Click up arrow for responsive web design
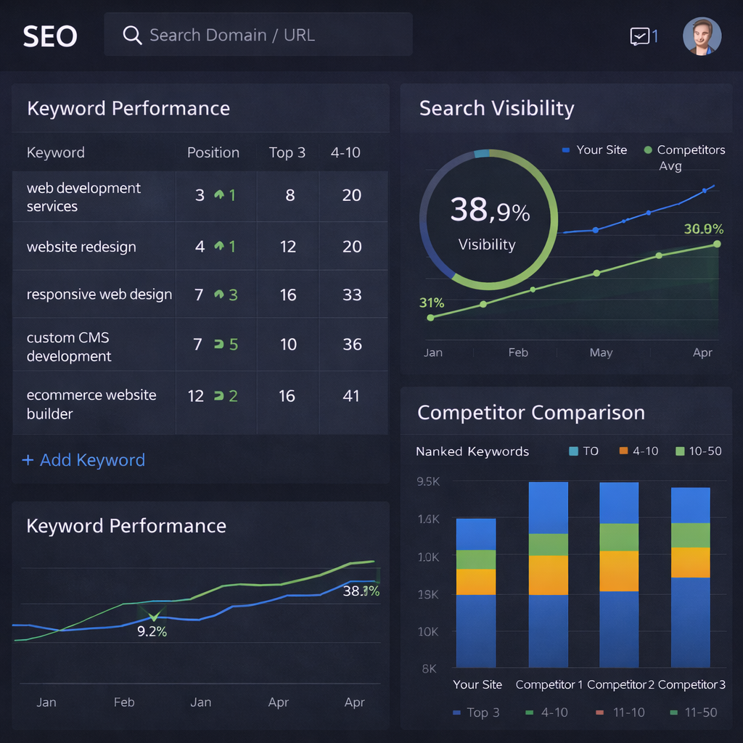The width and height of the screenshot is (743, 743). pyautogui.click(x=219, y=295)
